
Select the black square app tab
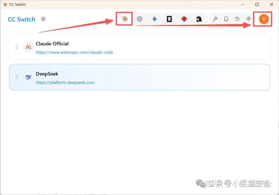pyautogui.click(x=169, y=19)
